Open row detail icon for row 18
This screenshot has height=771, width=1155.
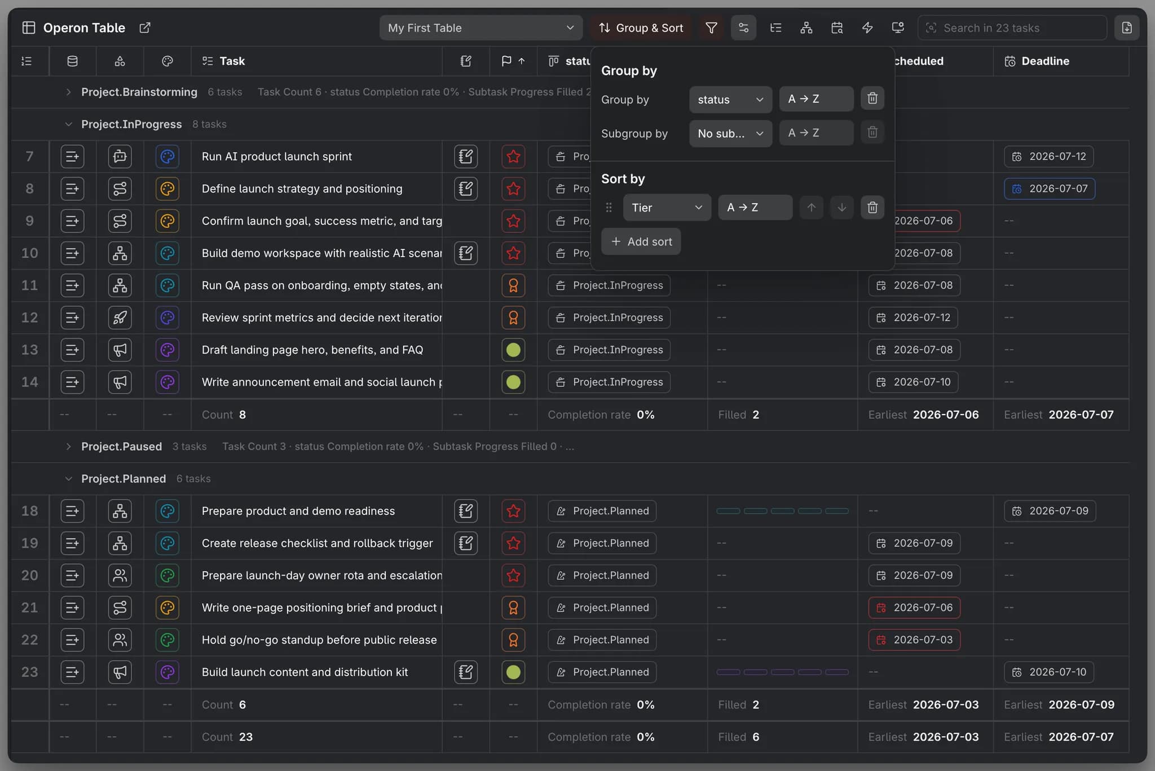click(x=72, y=511)
